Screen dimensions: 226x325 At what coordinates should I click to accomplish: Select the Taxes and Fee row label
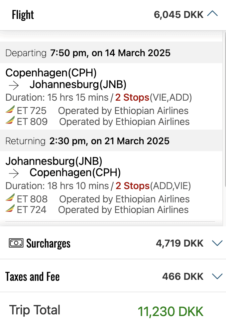point(33,276)
